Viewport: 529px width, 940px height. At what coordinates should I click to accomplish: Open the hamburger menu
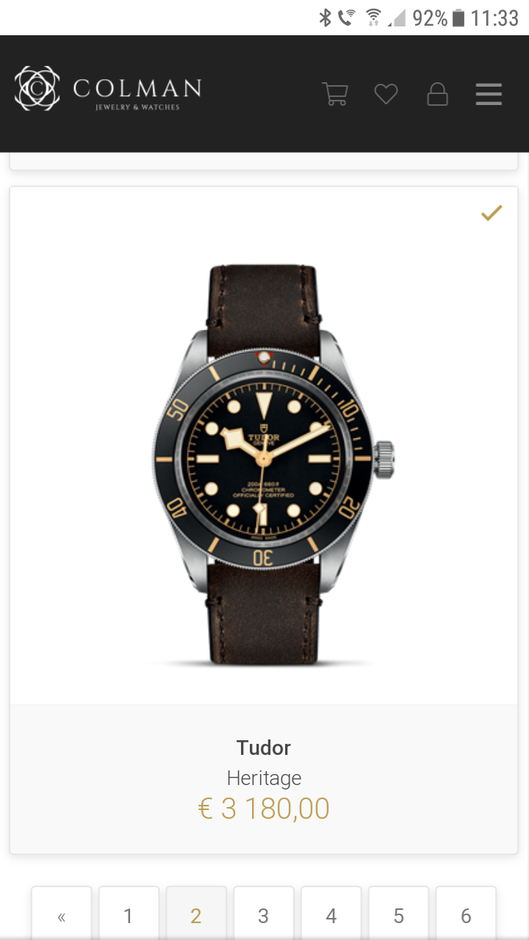point(489,94)
